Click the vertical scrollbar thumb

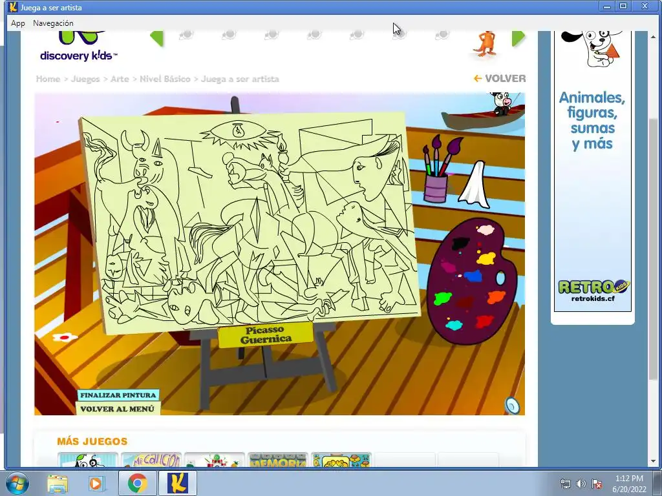(x=654, y=249)
